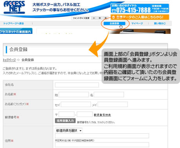This screenshot has width=180, height=148.
Task: Open the 郵便番号検索 link
Action: pyautogui.click(x=102, y=115)
